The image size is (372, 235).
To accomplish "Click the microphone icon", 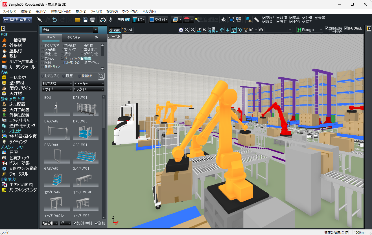I will (x=111, y=20).
